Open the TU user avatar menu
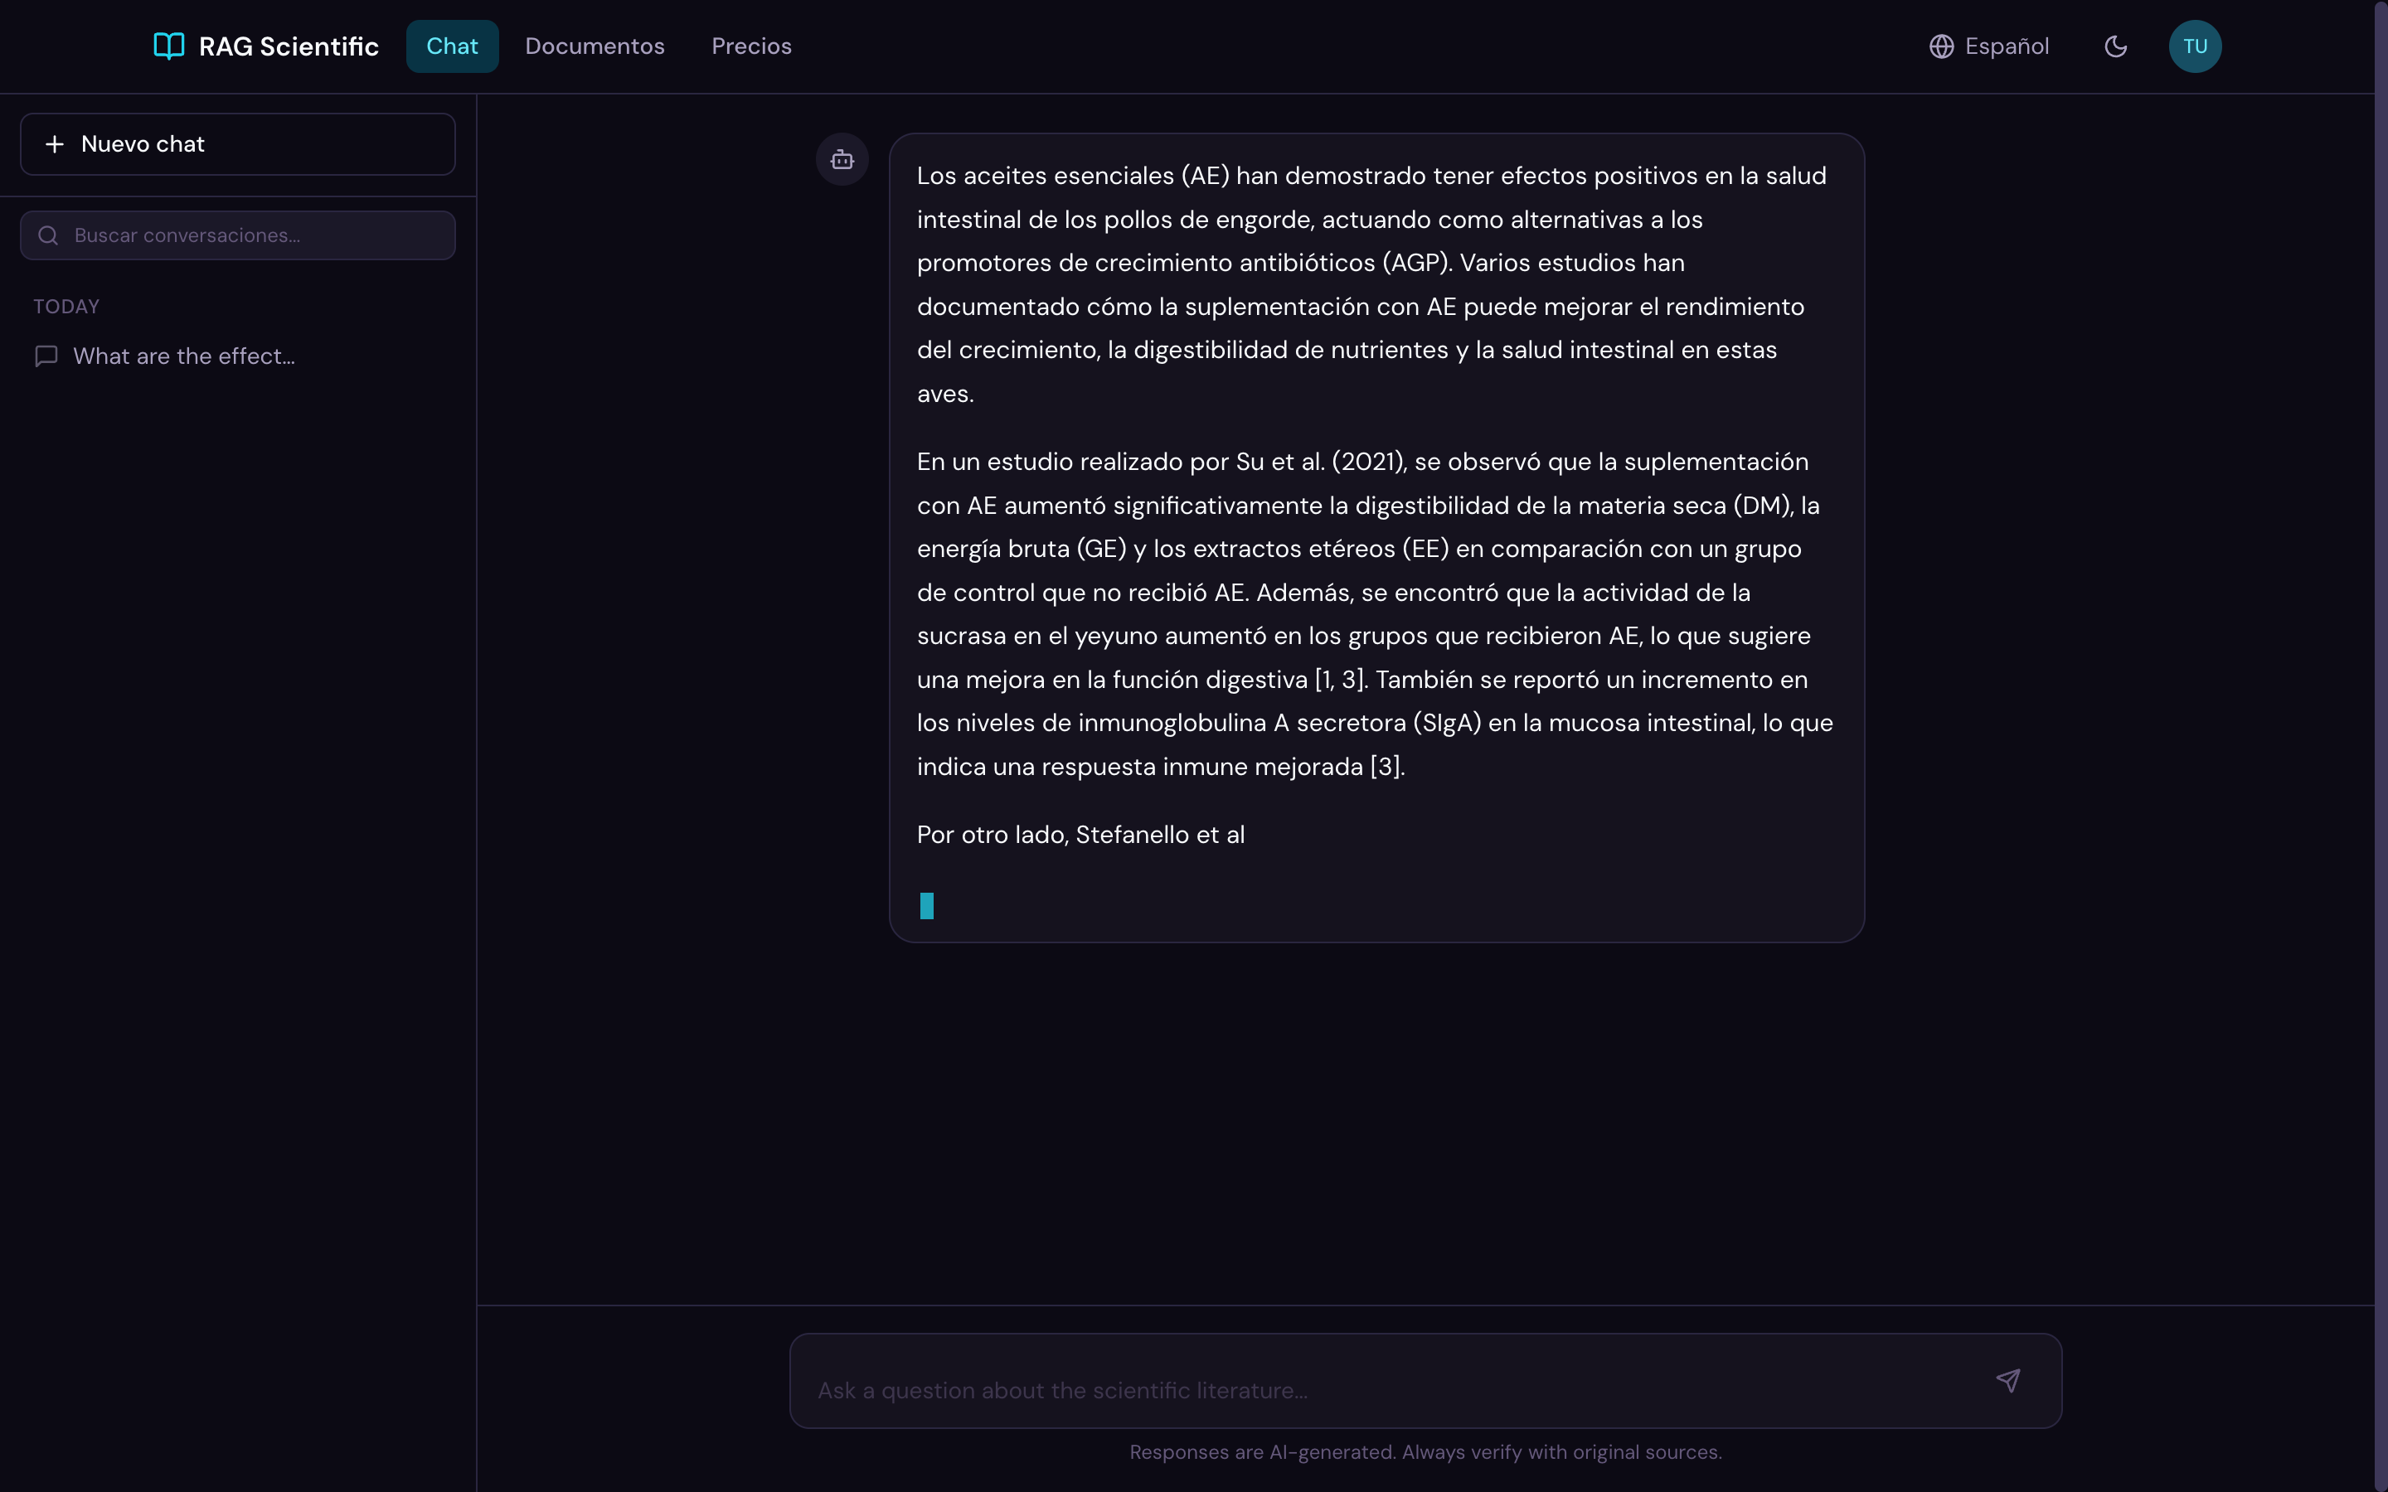 click(2195, 46)
